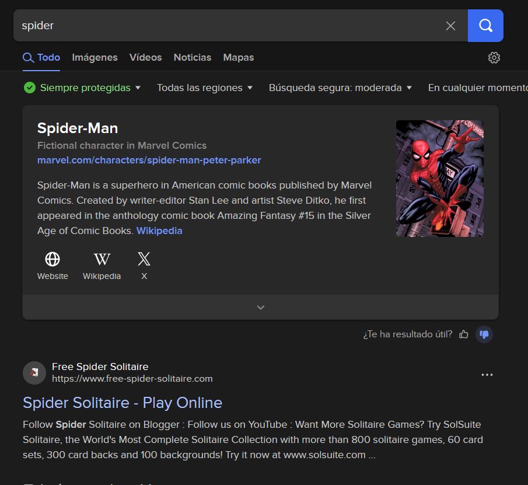
Task: Click the '¿Te ha resultado útil?' text
Action: coord(408,334)
